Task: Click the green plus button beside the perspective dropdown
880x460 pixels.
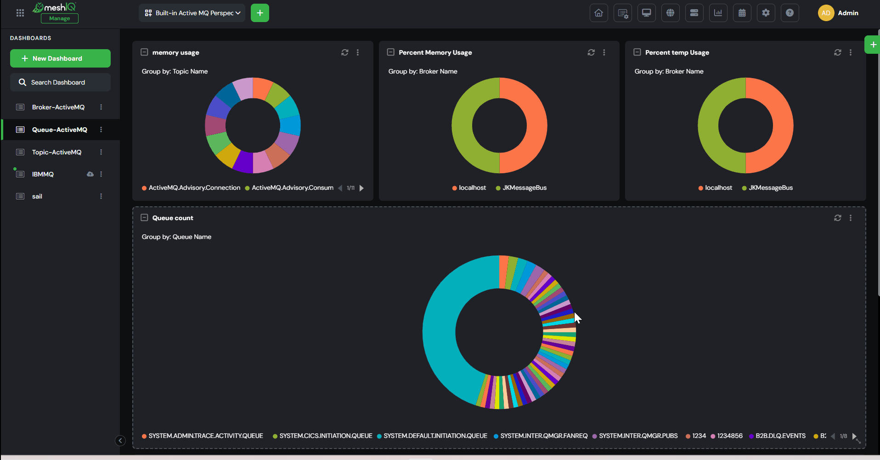Action: pos(260,13)
